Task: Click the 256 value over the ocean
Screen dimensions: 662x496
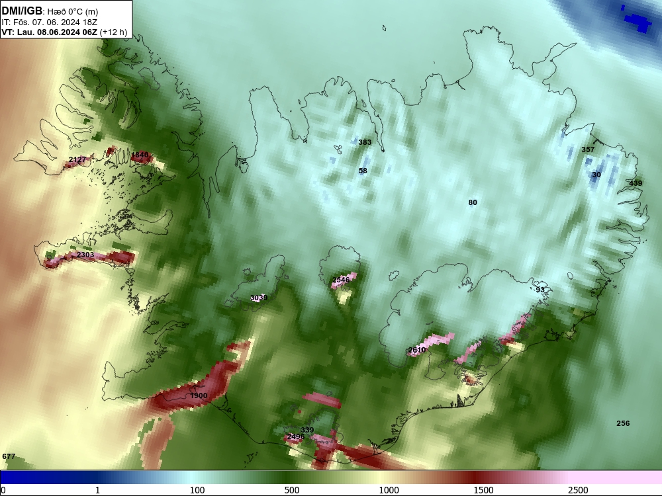Action: coord(623,423)
